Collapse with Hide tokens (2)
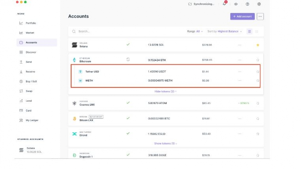301x169 pixels. pyautogui.click(x=165, y=92)
